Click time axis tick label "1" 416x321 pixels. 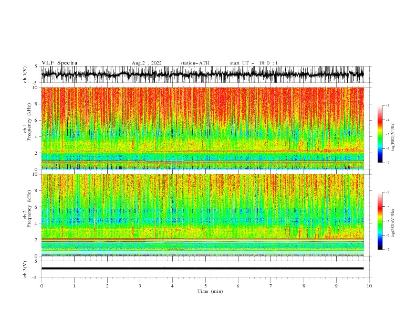(74, 286)
